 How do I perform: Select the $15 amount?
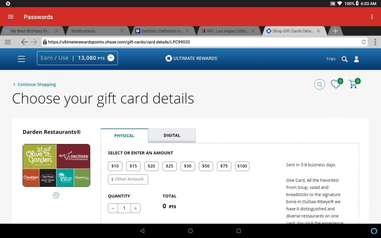pyautogui.click(x=133, y=166)
